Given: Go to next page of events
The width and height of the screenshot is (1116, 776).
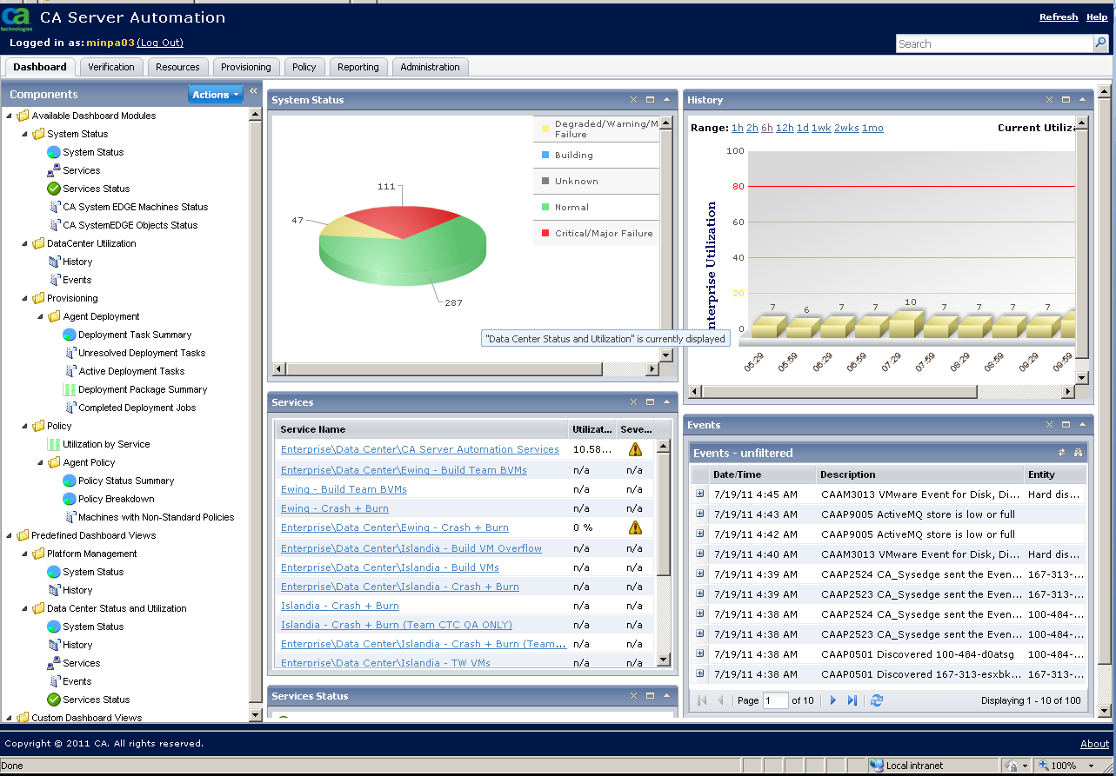Looking at the screenshot, I should (832, 700).
